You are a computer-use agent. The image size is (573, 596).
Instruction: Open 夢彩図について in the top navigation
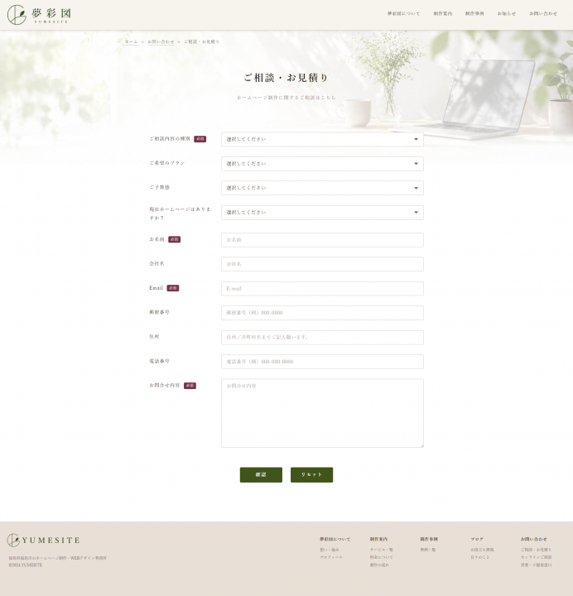403,14
